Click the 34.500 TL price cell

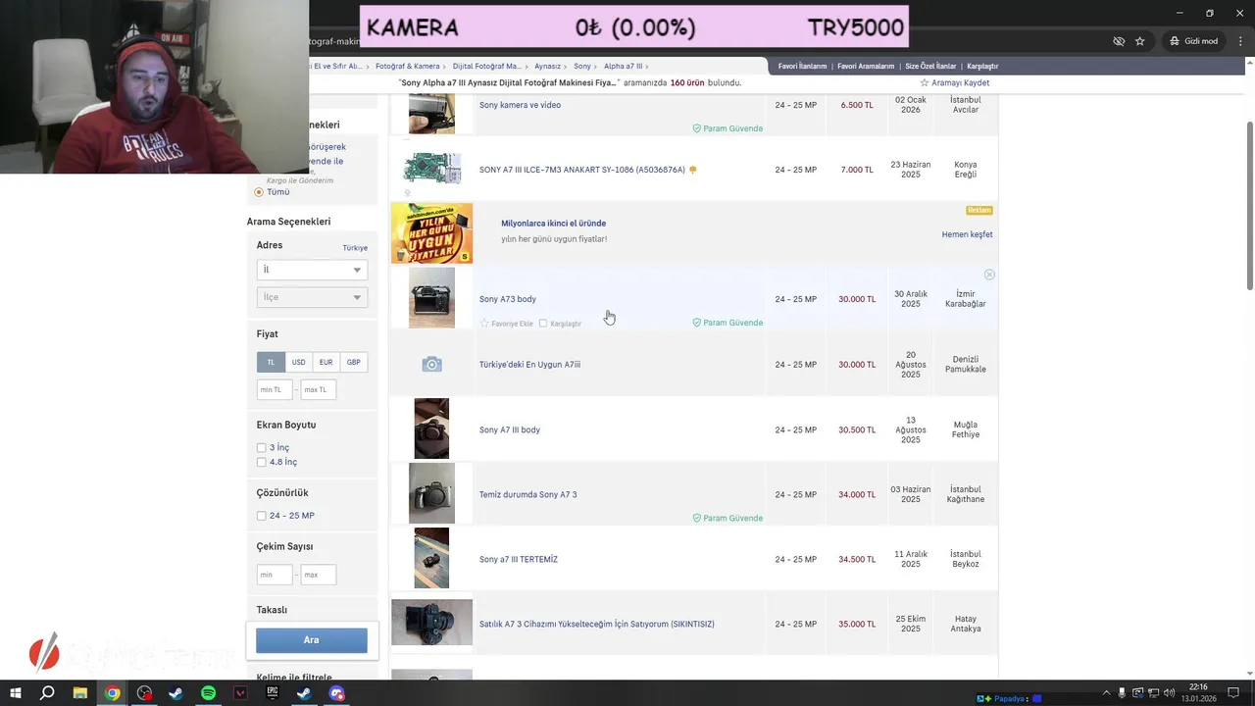pos(857,559)
